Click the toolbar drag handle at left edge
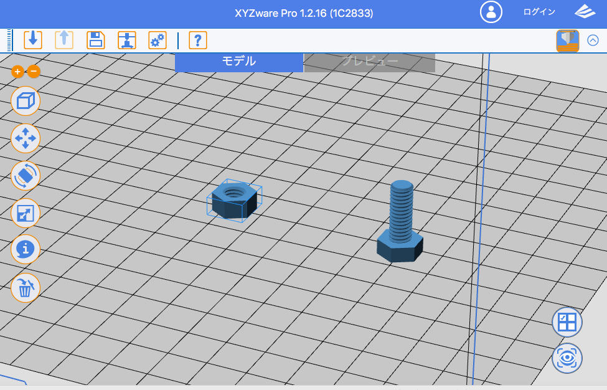The width and height of the screenshot is (607, 390). click(x=10, y=40)
